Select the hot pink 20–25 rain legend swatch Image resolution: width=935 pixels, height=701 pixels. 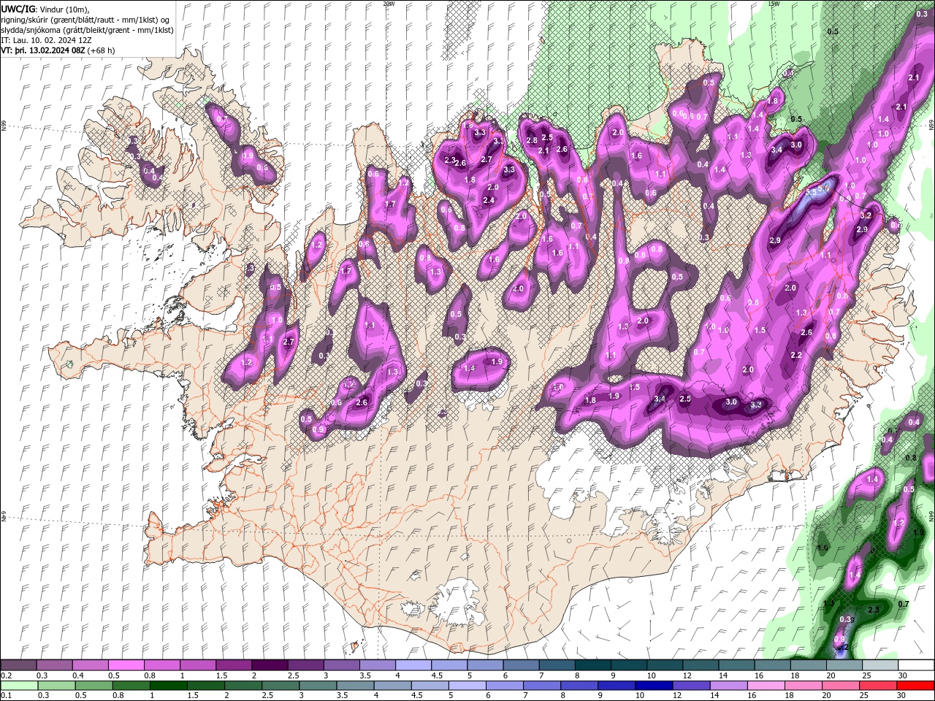coord(841,686)
